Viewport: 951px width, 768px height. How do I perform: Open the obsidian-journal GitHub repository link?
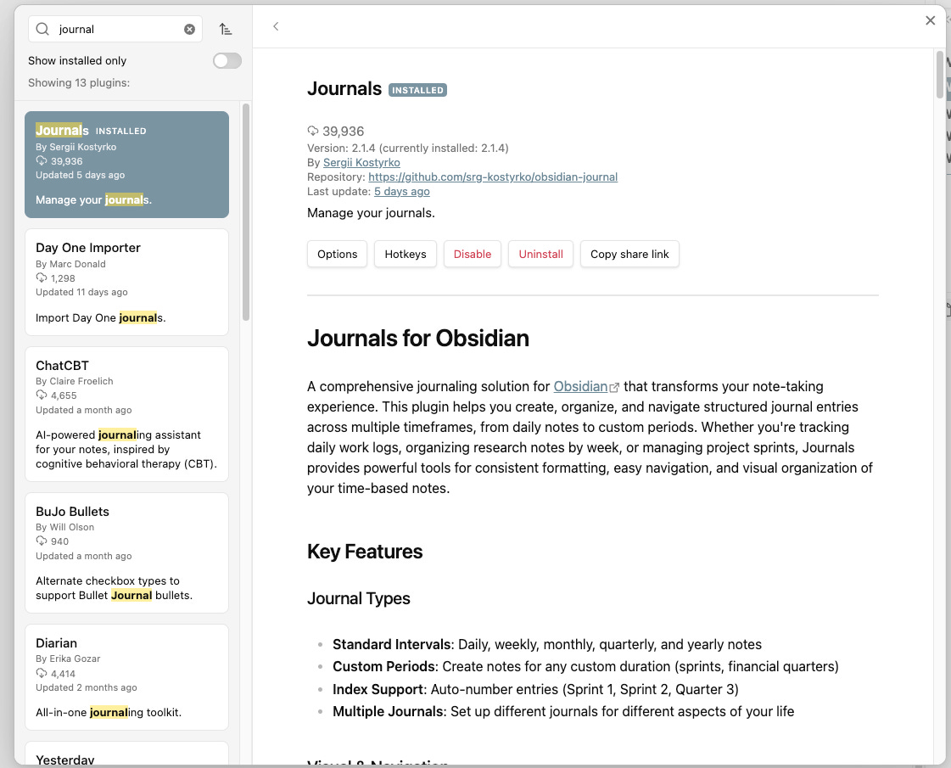click(x=493, y=177)
